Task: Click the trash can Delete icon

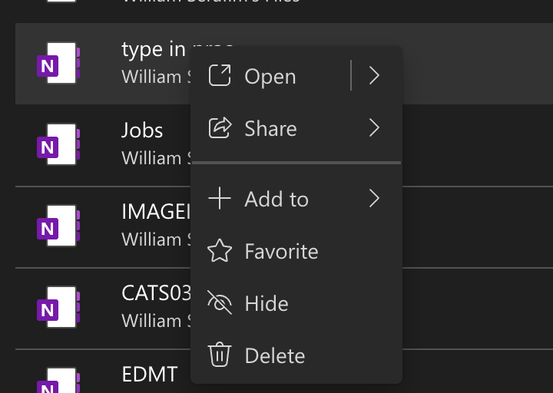Action: pyautogui.click(x=220, y=355)
